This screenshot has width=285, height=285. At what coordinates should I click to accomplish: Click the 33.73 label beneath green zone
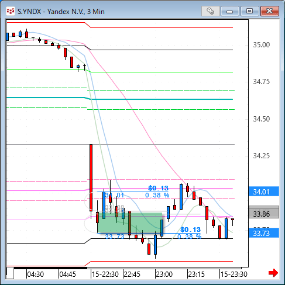115,237
